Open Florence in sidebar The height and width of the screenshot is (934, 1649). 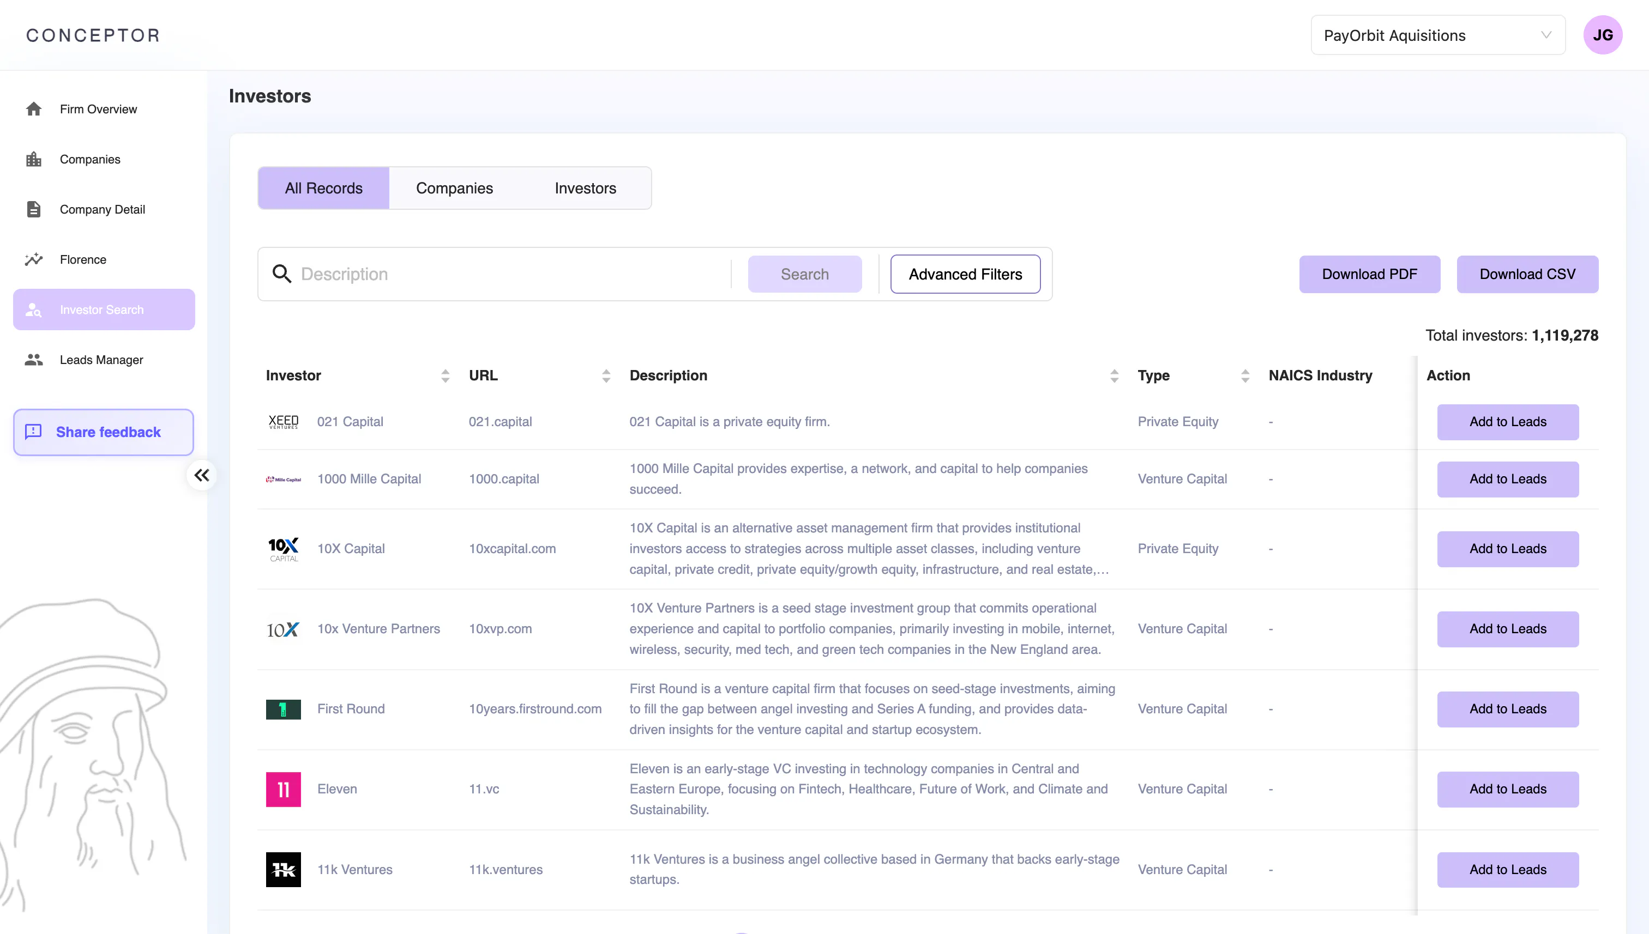coord(104,259)
